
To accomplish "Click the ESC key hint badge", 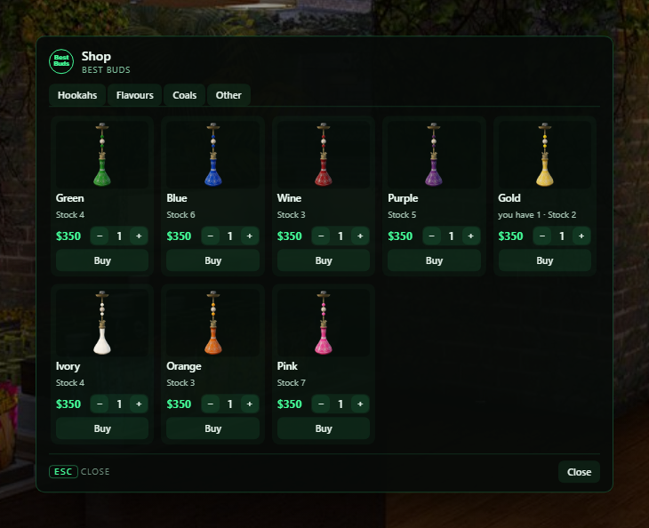I will coord(63,472).
